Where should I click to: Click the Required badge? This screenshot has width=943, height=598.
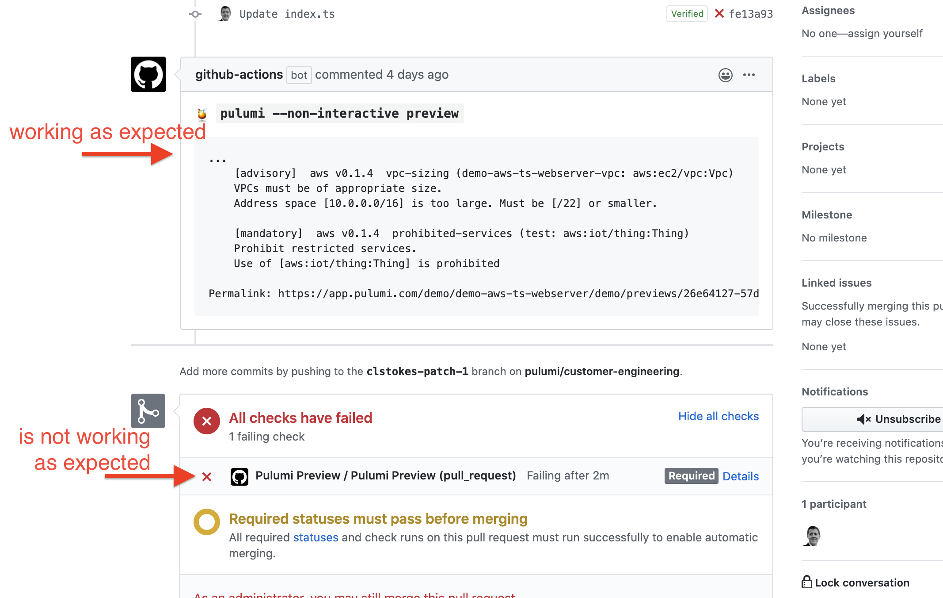pos(691,476)
